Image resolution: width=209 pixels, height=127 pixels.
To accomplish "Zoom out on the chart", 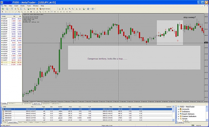I will (x=73, y=9).
